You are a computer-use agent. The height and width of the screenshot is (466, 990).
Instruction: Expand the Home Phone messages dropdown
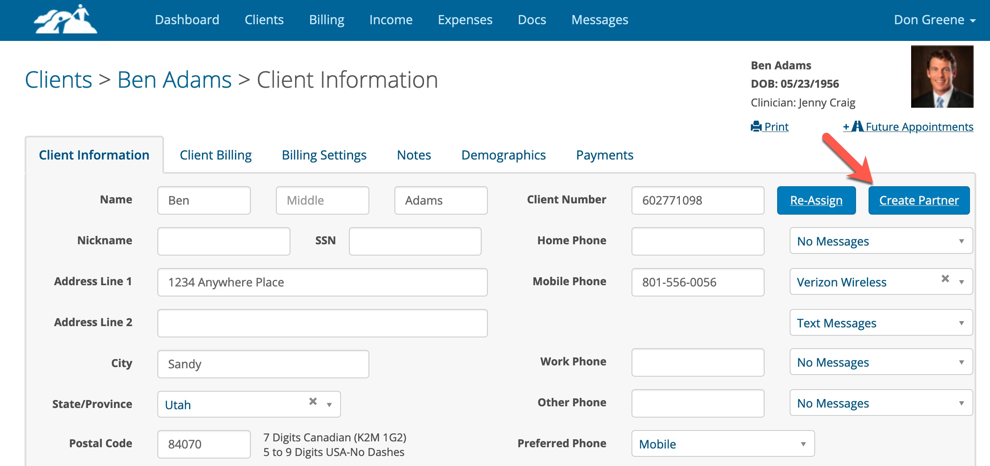[881, 241]
